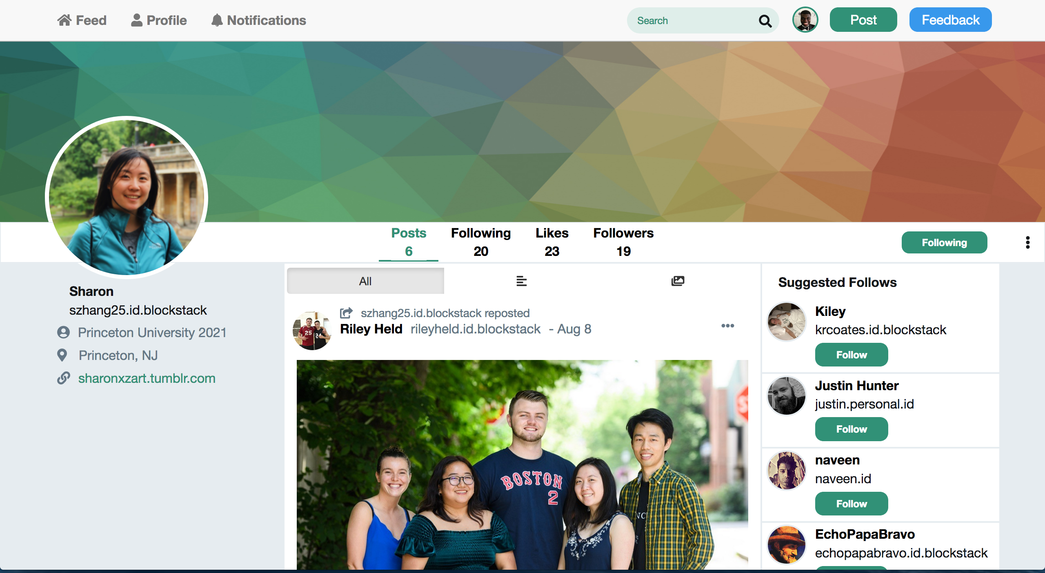
Task: Open the Feed home icon
Action: (64, 20)
